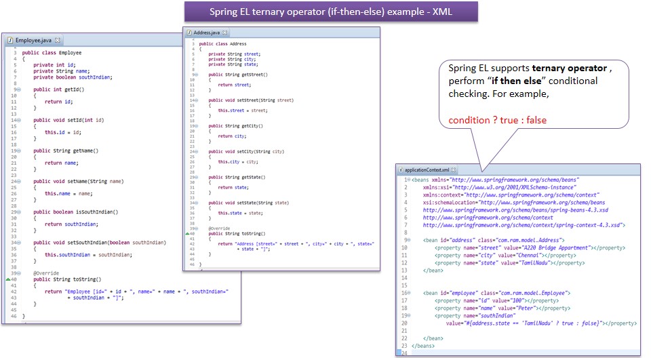Click the 'this.state = state;' statement
Image resolution: width=651 pixels, height=358 pixels.
(x=240, y=213)
